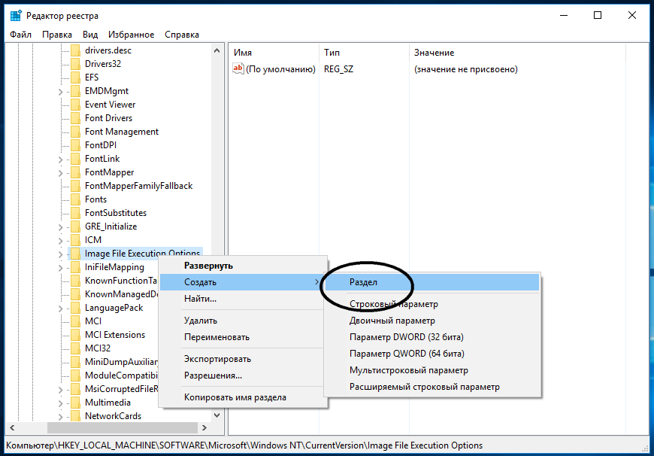Click the drivers.desc folder icon

(75, 50)
